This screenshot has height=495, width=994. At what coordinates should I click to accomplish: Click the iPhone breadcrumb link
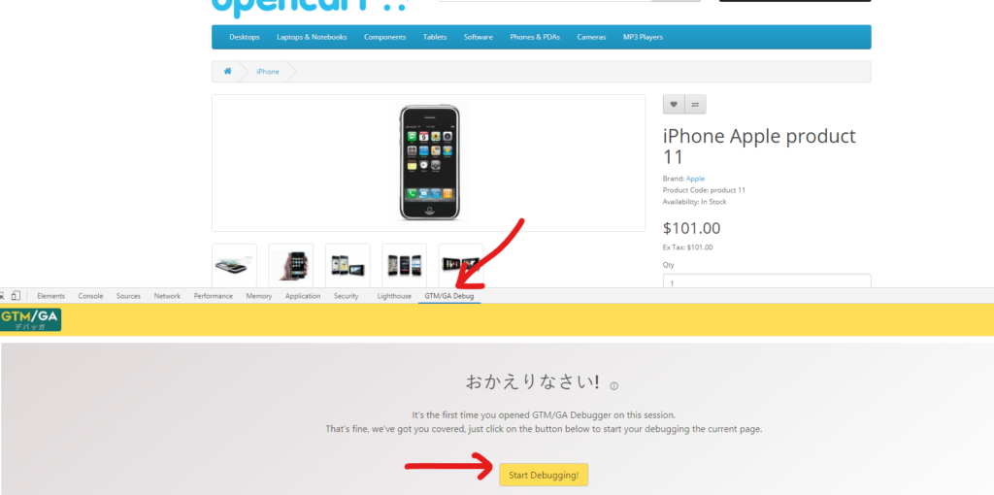click(x=268, y=72)
